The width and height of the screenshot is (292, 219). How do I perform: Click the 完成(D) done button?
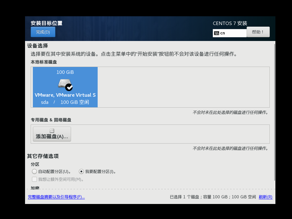[x=43, y=32]
